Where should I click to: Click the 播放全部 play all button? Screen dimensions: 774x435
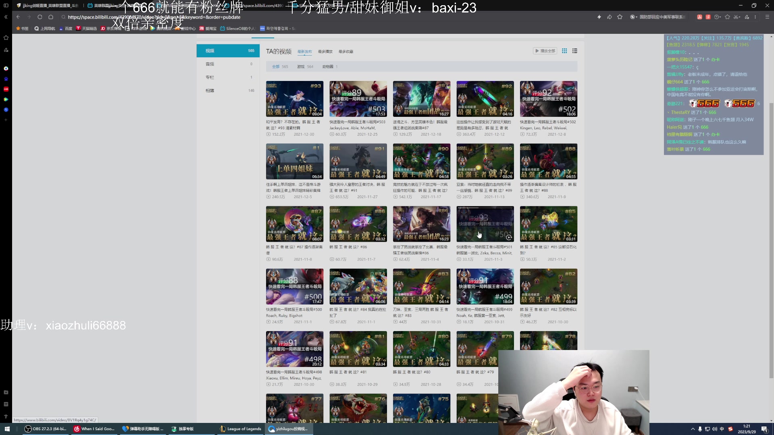point(545,51)
